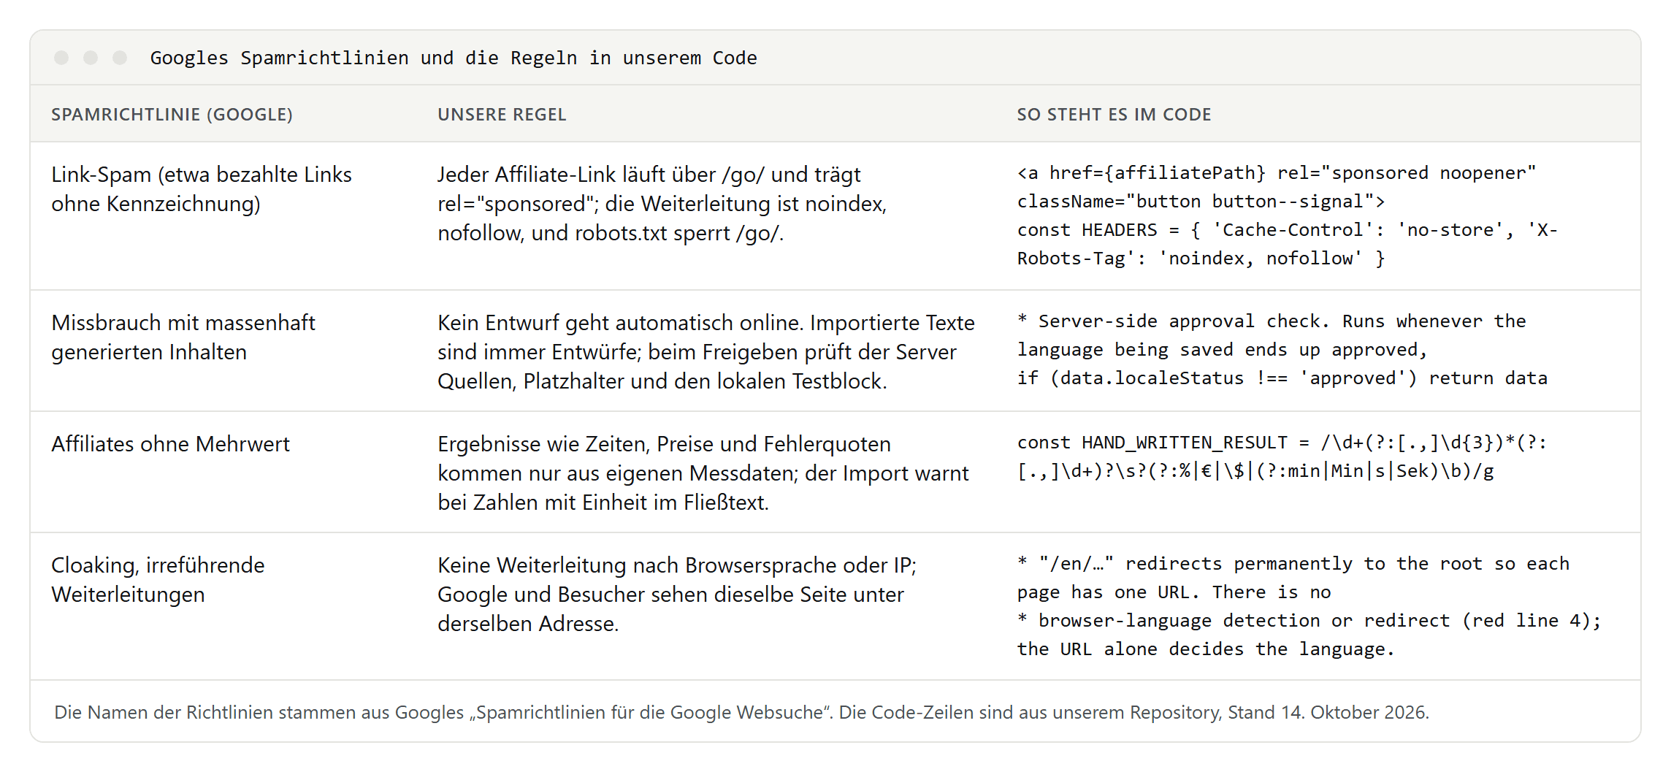
Task: Click the code line starting 'const HEADERS ='
Action: (x=1287, y=244)
